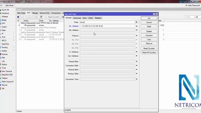This screenshot has width=201, height=113.
Task: Open IP menu in sidebar
Action: click(3, 34)
